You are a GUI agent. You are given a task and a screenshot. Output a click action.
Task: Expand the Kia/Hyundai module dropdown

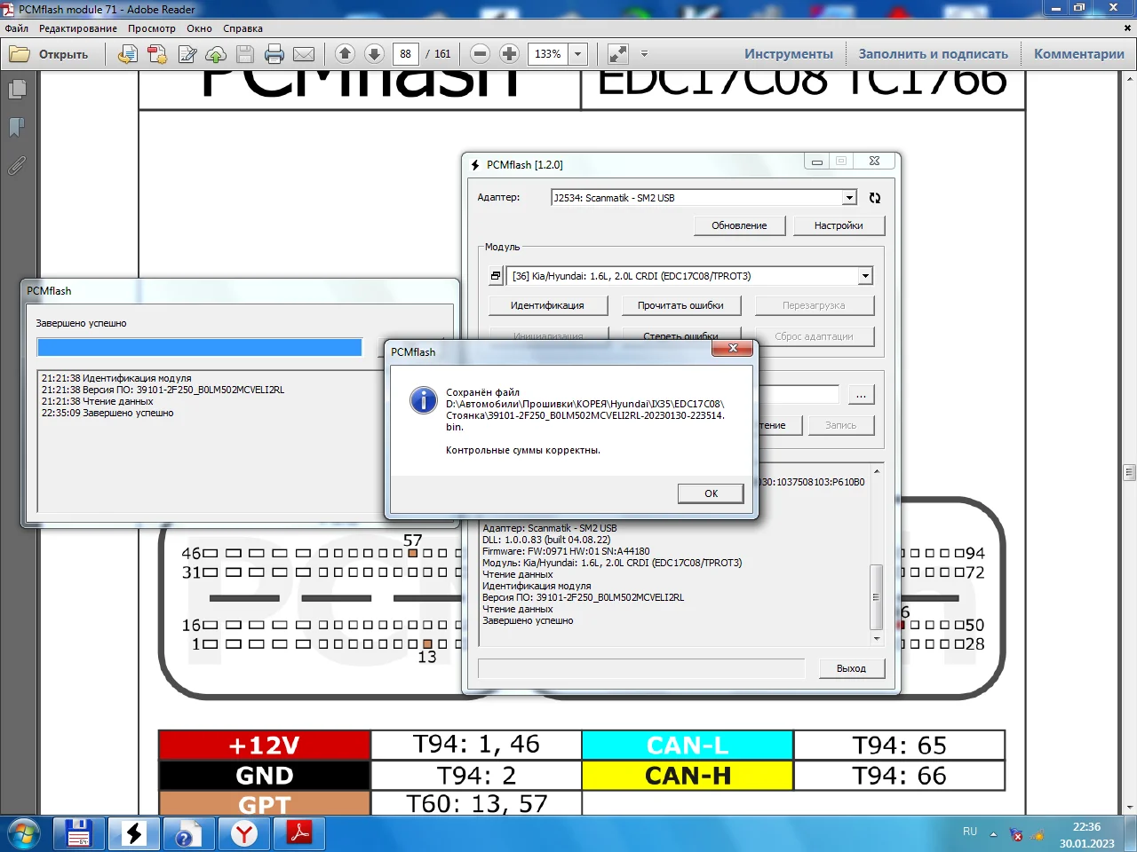(865, 276)
